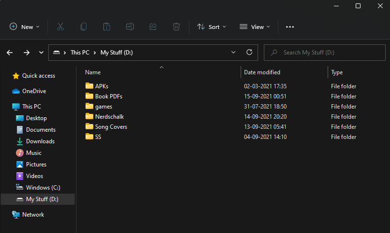Click the Share icon in toolbar
This screenshot has width=390, height=233.
[x=153, y=27]
